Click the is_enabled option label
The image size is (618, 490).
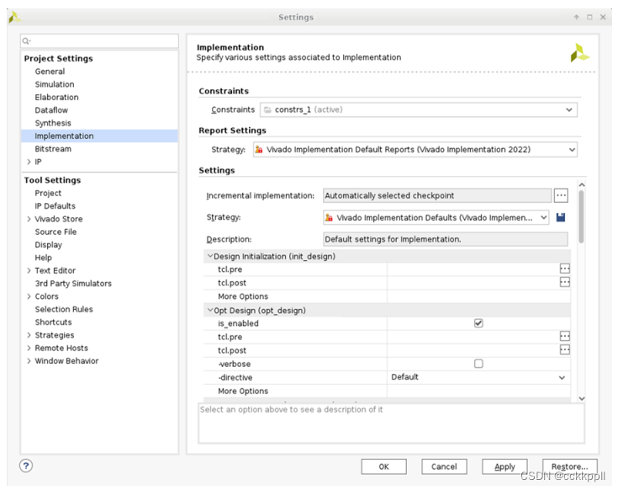238,323
